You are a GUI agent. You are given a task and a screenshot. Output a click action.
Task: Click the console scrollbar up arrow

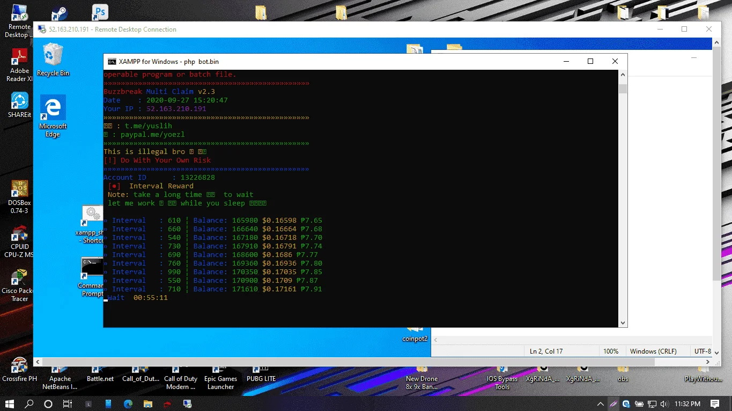[623, 75]
